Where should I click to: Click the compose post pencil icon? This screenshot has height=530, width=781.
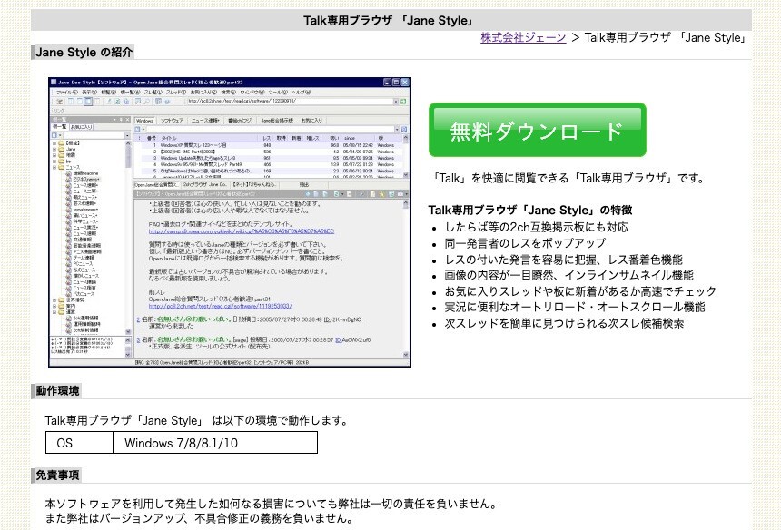pos(109,102)
